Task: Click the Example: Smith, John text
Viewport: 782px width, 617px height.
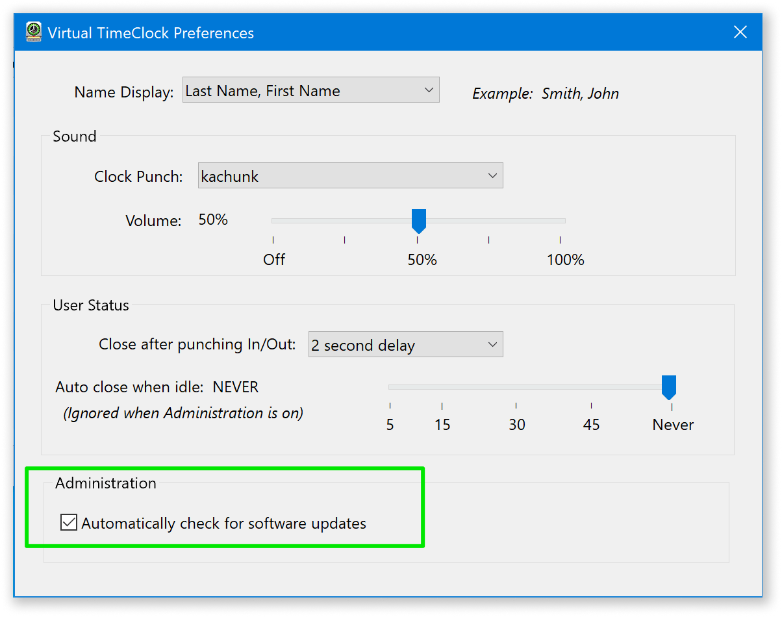Action: coord(546,94)
